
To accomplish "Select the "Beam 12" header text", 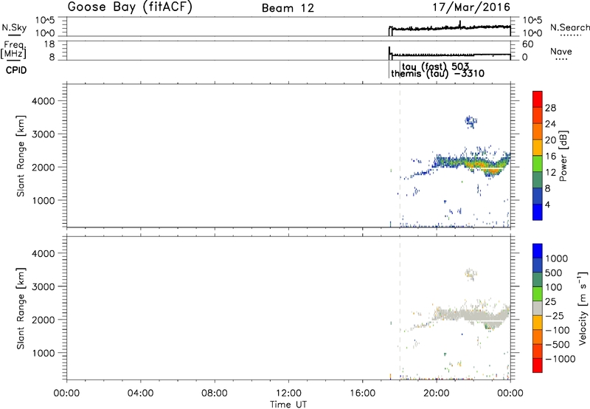I will click(x=288, y=8).
